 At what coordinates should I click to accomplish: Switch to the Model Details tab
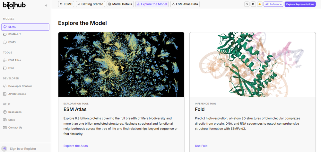[120, 4]
